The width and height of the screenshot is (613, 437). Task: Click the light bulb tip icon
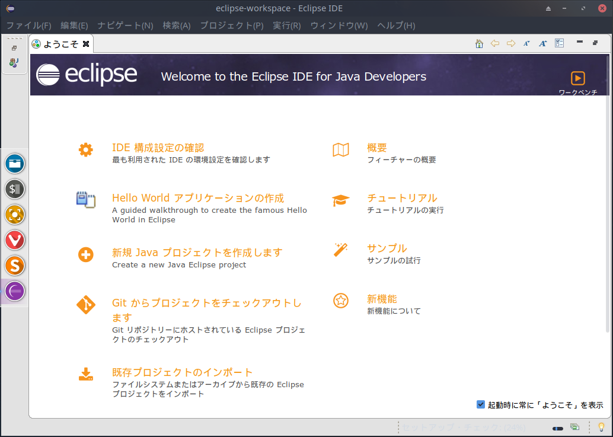[x=601, y=428]
